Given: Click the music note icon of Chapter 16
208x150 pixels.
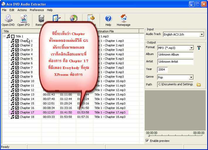Looking at the screenshot, I should 13,108.
